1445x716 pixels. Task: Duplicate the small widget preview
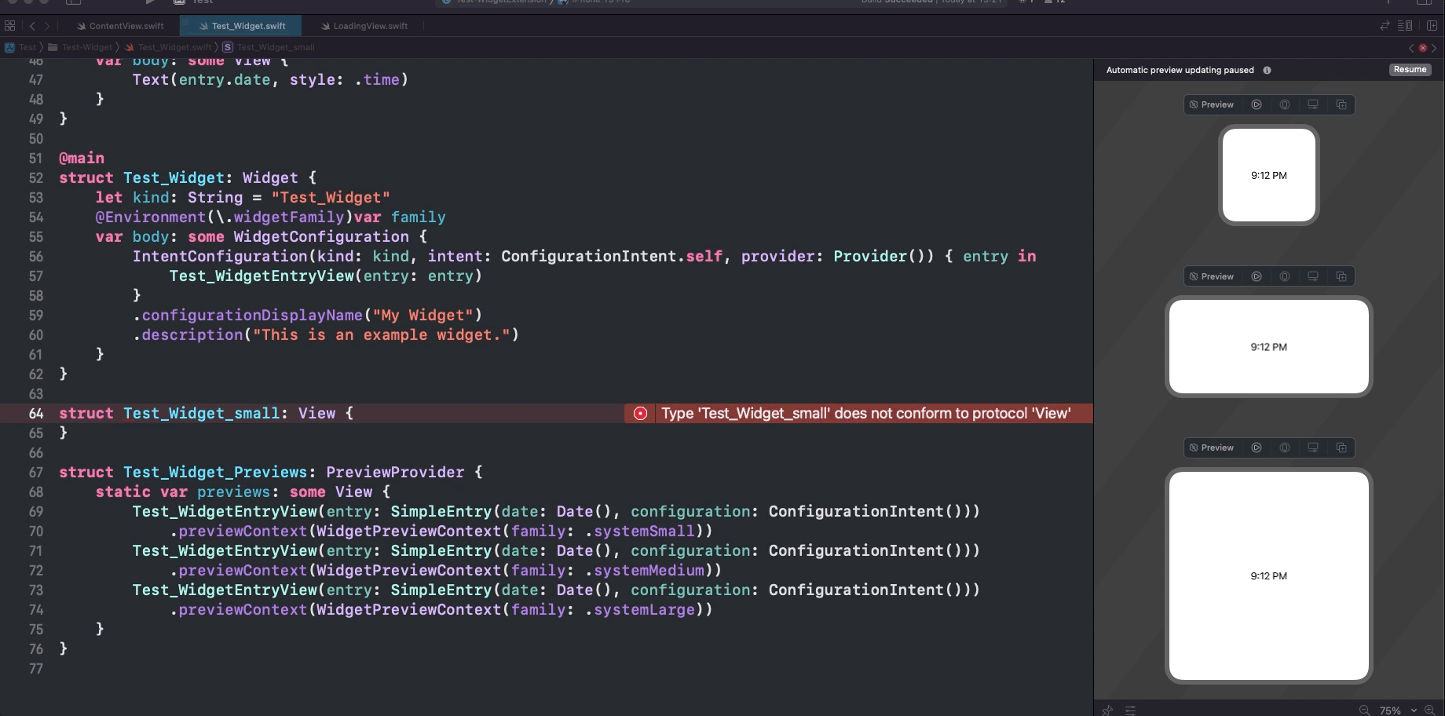[1341, 104]
